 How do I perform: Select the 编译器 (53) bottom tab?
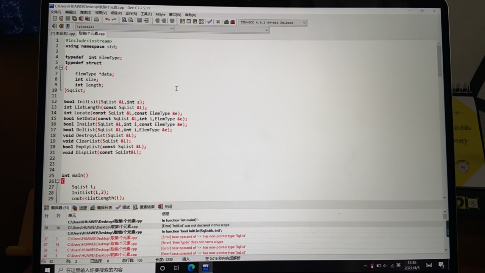click(x=57, y=208)
